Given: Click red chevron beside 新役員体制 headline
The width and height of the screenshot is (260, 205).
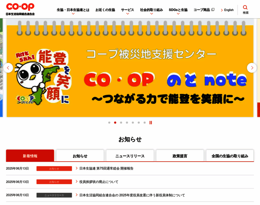Looking at the screenshot, I should (77, 195).
